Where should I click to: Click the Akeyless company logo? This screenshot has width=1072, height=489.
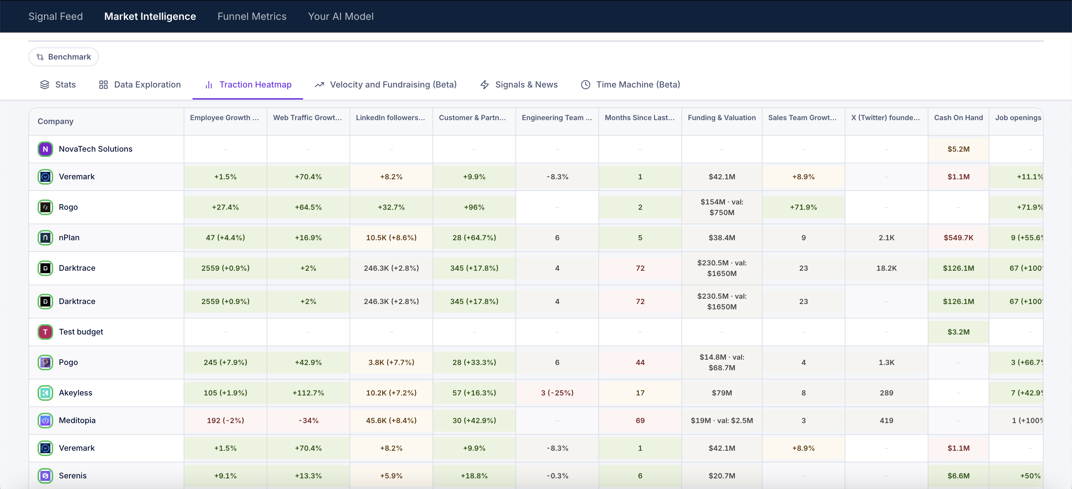(x=45, y=393)
